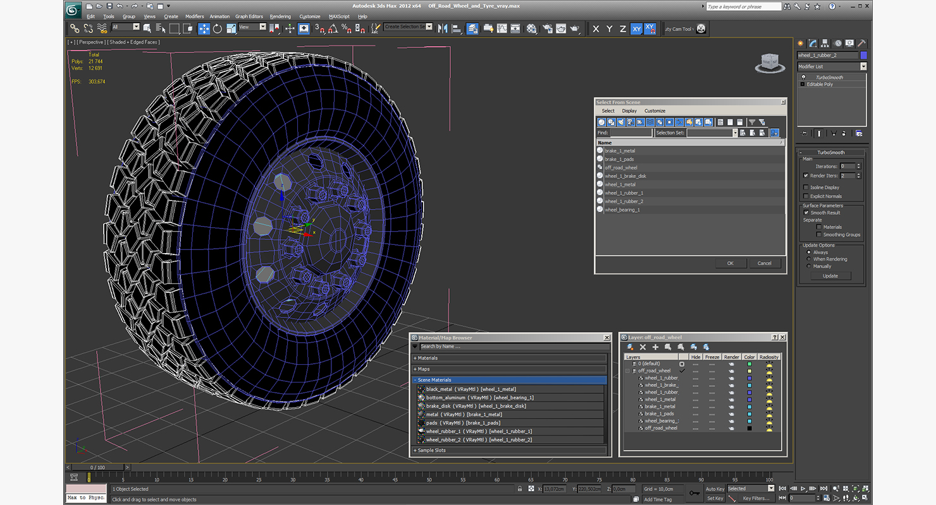Screen dimensions: 936x505
Task: Select the When Rendering update option
Action: (x=808, y=259)
